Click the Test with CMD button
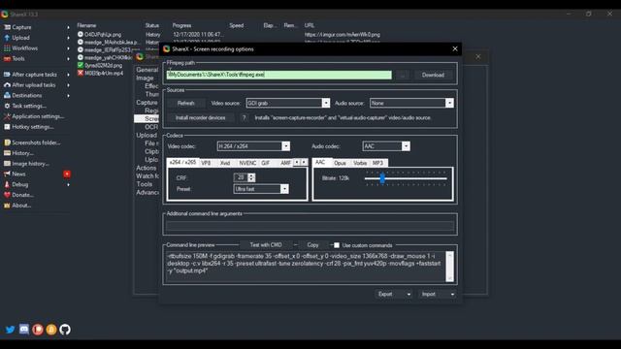621x349 pixels. point(266,245)
